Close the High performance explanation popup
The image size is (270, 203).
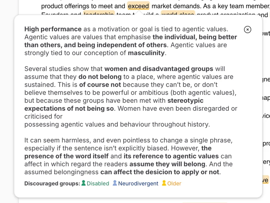[x=247, y=30]
